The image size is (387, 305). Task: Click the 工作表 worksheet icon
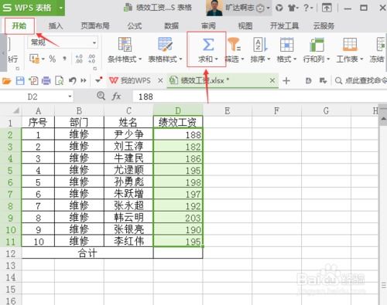[x=350, y=44]
